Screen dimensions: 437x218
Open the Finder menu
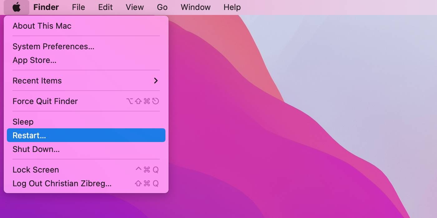[x=46, y=7]
